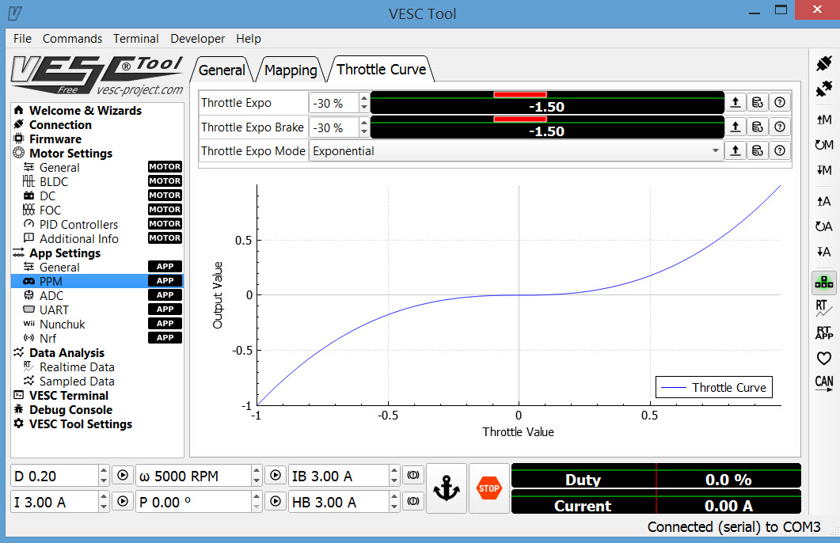
Task: Toggle the heart alive-packets icon
Action: 824,358
